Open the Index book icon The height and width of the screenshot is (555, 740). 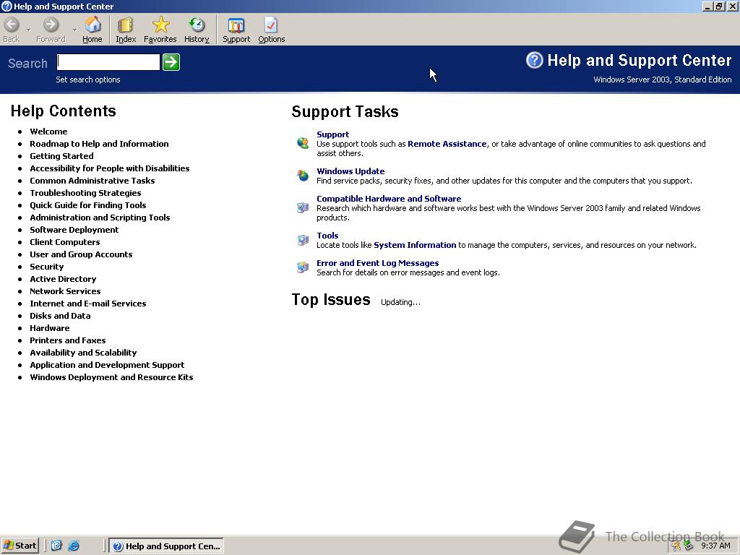tap(126, 25)
